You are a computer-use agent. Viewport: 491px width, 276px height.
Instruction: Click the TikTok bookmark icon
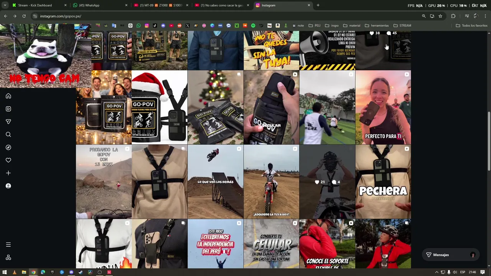[155, 26]
